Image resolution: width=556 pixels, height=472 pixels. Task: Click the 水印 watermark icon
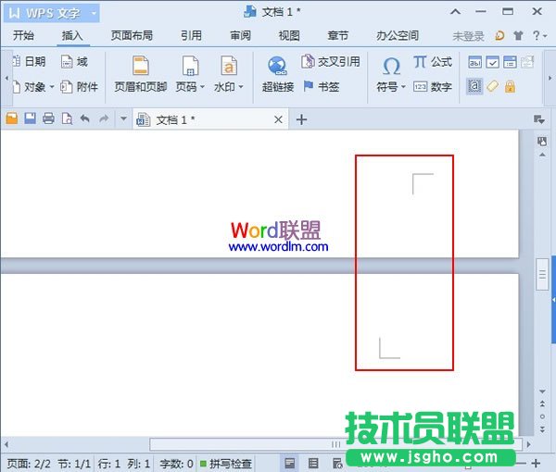[x=229, y=67]
